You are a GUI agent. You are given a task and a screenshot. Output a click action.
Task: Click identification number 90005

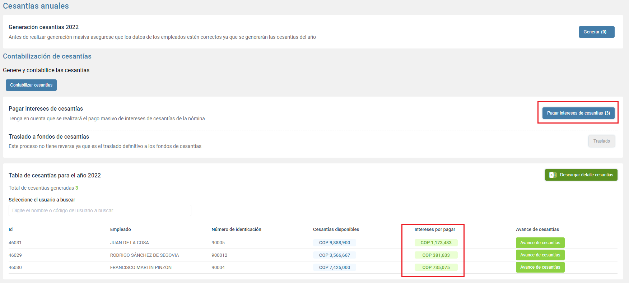[218, 243]
